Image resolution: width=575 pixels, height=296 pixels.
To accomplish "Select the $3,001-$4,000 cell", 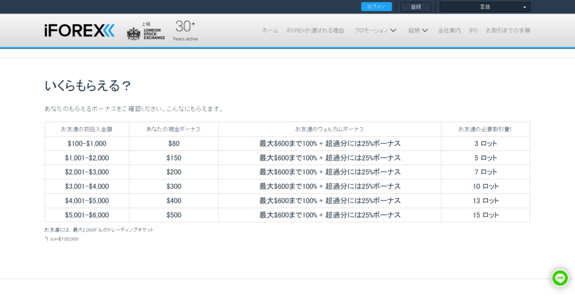I will 87,186.
